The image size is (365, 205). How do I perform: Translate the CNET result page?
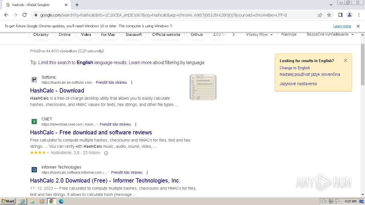(x=115, y=124)
